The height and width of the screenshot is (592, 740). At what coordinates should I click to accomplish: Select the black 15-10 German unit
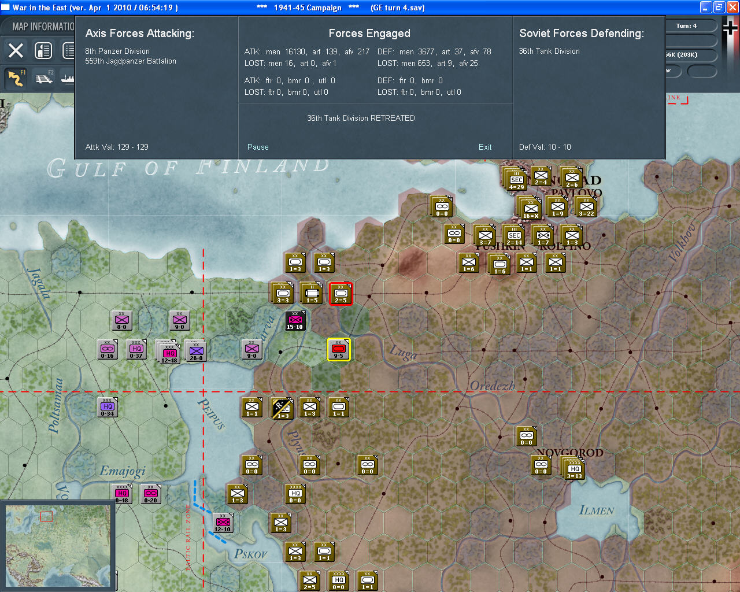pyautogui.click(x=295, y=321)
